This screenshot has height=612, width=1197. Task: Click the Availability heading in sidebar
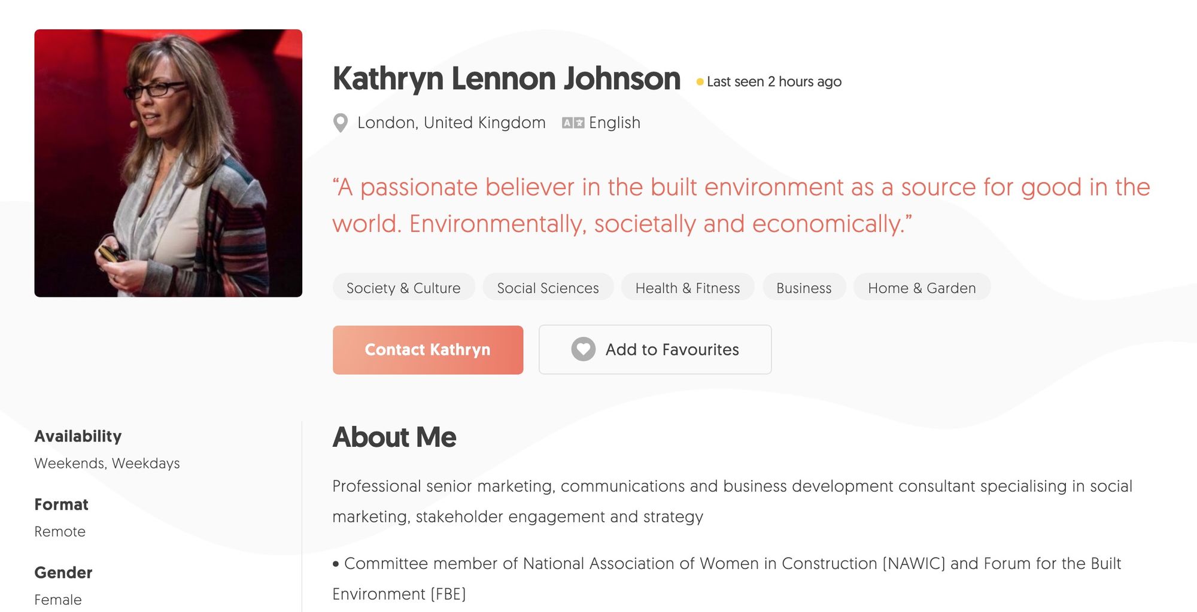tap(78, 436)
